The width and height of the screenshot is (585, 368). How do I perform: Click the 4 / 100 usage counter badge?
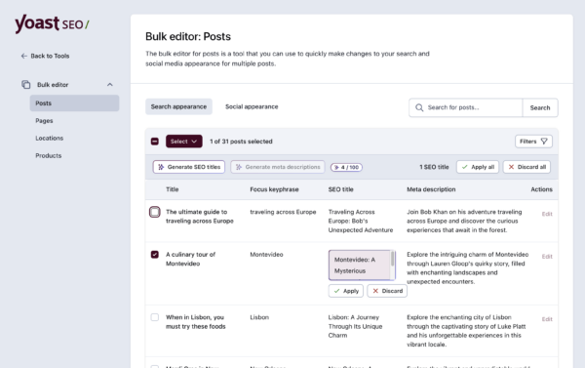pyautogui.click(x=346, y=167)
